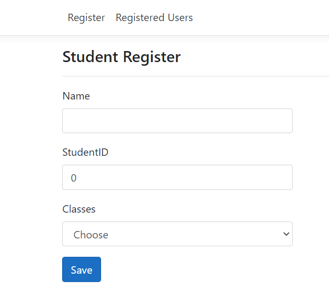Viewport: 329px width, 291px height.
Task: Click the Name field label
Action: 76,96
